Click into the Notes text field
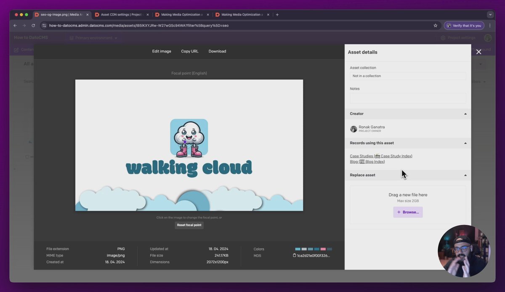Image resolution: width=505 pixels, height=292 pixels. 407,98
